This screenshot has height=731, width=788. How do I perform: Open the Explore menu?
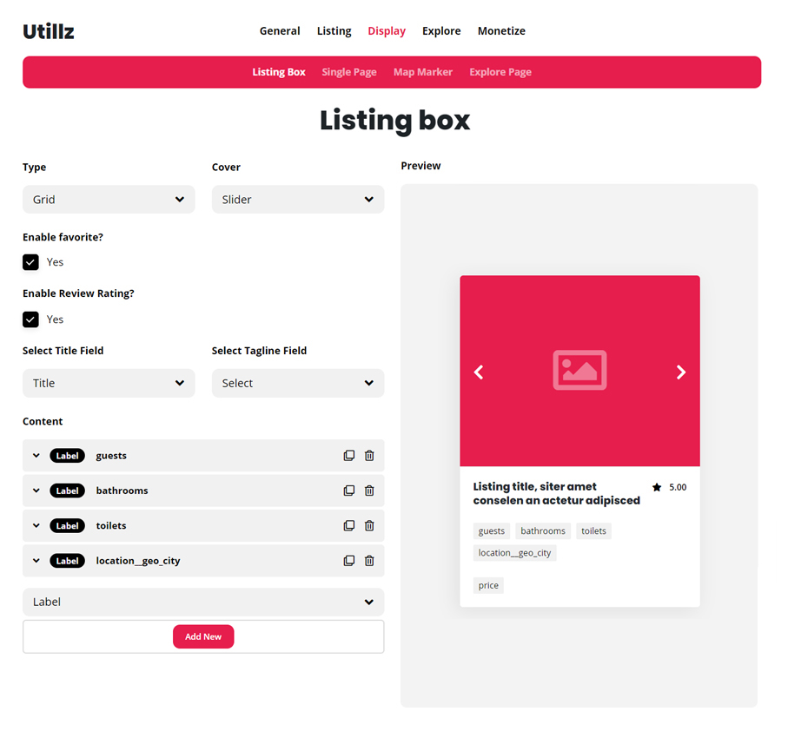(441, 31)
